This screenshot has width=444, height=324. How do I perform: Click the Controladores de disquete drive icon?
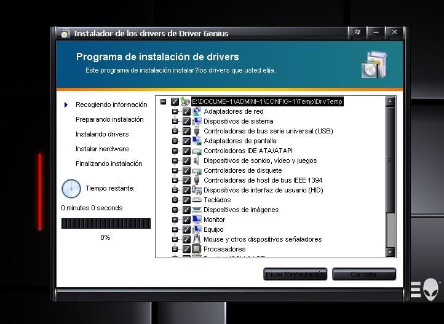pos(197,170)
